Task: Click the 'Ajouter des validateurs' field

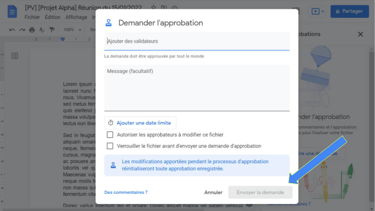Action: (197, 41)
